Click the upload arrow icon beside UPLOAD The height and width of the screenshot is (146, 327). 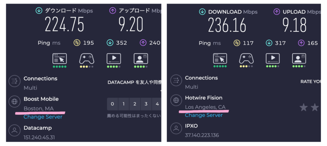277,12
